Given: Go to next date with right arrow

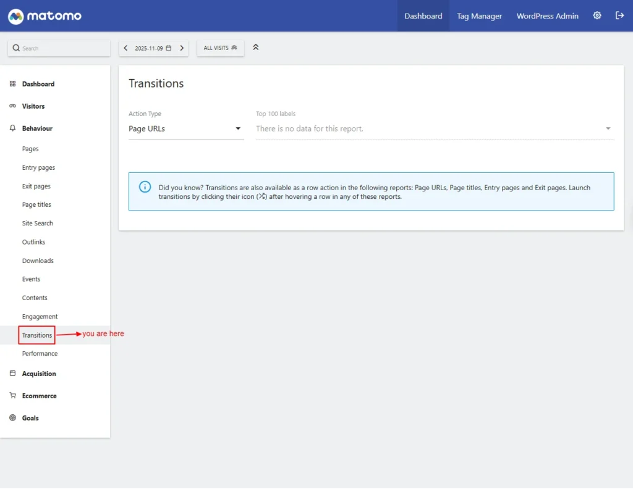Looking at the screenshot, I should (x=182, y=48).
